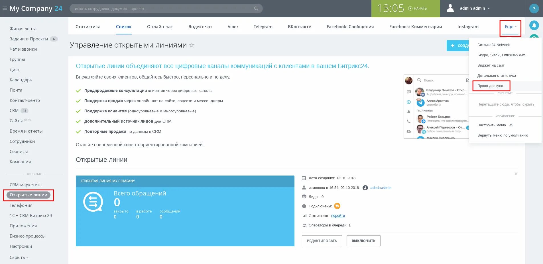This screenshot has width=543, height=264.
Task: Open Контакт-центр in sidebar
Action: [25, 100]
